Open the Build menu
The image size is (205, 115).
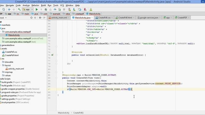[x=44, y=5]
